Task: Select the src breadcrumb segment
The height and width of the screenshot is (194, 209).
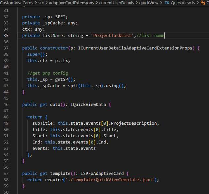Action: [41, 3]
